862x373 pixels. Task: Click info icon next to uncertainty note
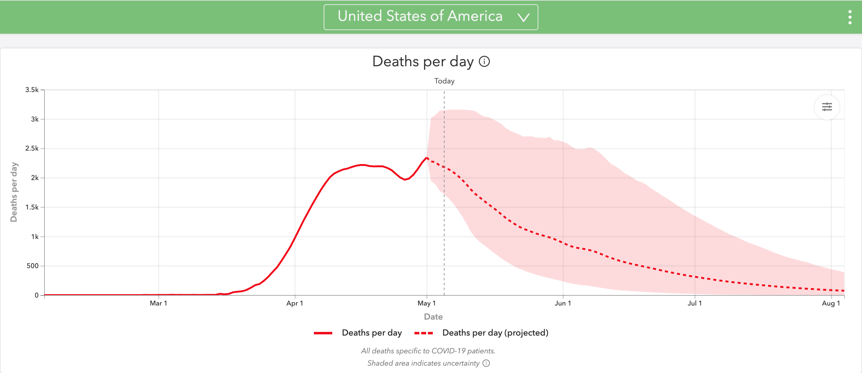[486, 363]
